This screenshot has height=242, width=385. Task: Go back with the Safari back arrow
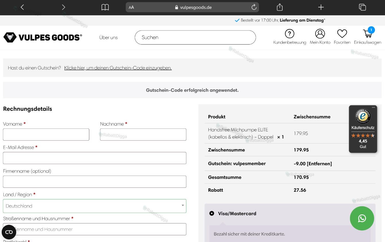(x=22, y=7)
